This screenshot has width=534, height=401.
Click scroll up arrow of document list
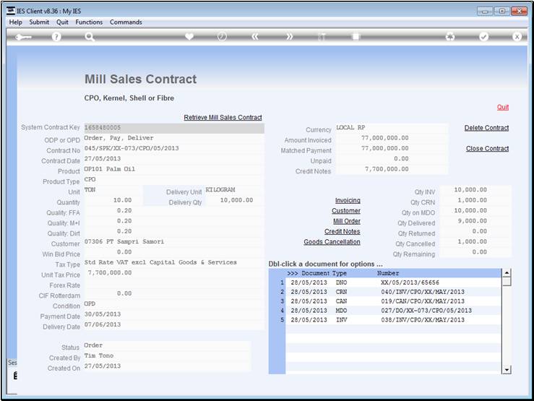point(507,272)
